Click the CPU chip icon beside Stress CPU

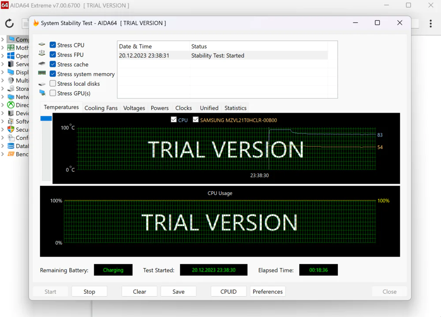pos(42,44)
